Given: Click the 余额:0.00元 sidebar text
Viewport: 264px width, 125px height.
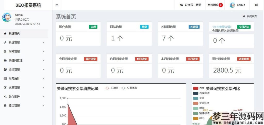Looking at the screenshot, I should pyautogui.click(x=22, y=20).
